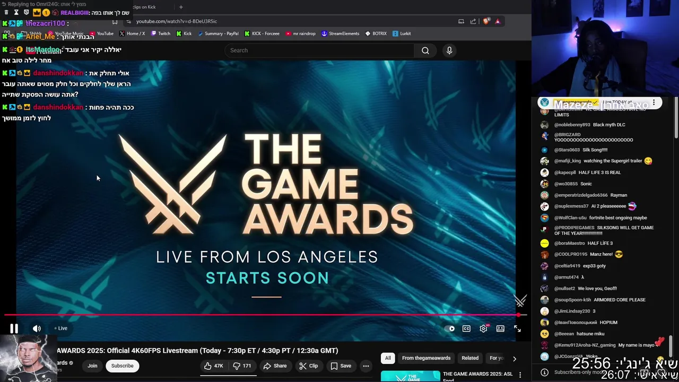The height and width of the screenshot is (382, 679).
Task: Click @kapecpll 'HALF LIFE 3 IS REAL'
Action: [x=587, y=172]
